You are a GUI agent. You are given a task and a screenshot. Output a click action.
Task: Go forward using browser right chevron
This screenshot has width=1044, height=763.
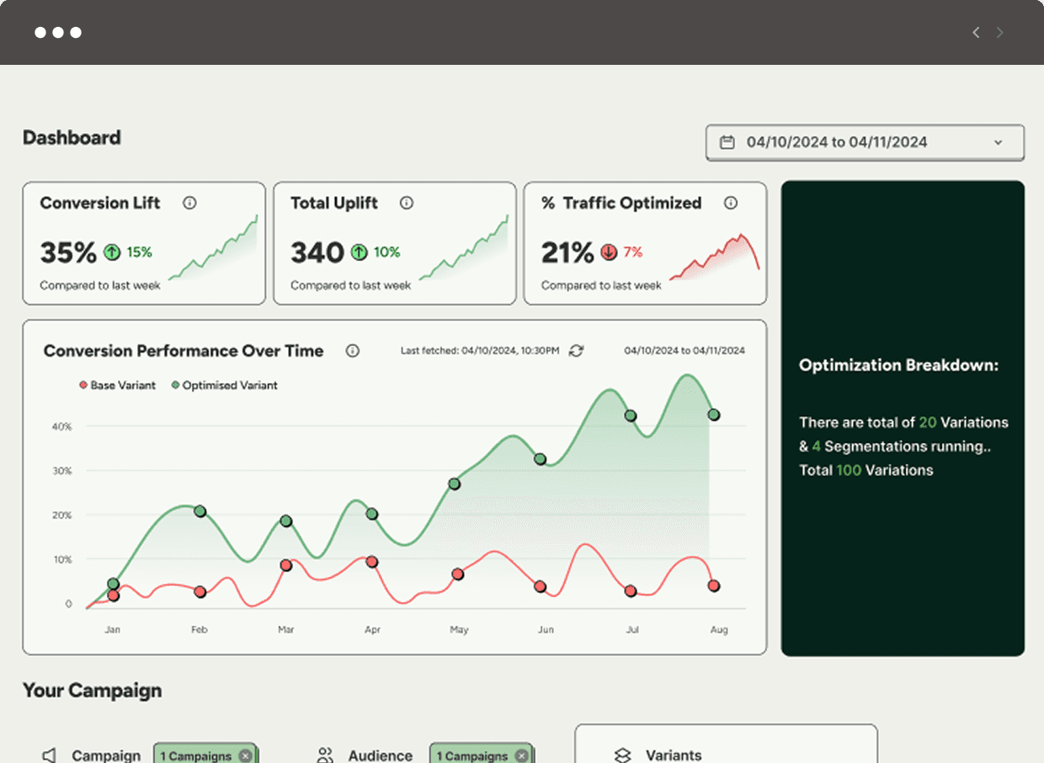tap(1000, 33)
